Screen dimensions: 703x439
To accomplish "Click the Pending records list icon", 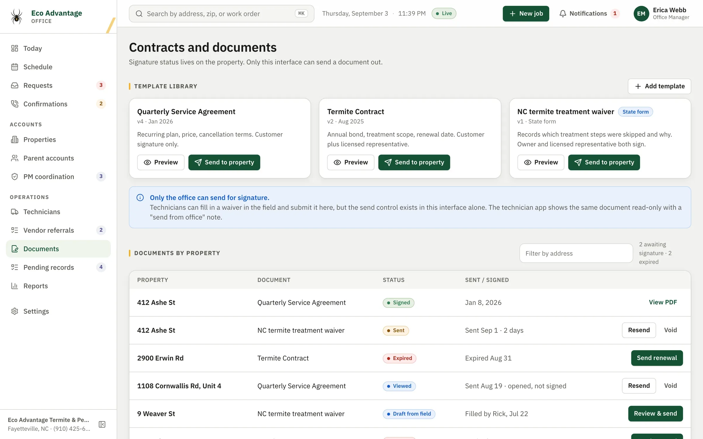I will (x=15, y=267).
